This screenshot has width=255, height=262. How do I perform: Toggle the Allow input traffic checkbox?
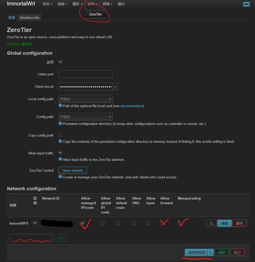(x=60, y=153)
